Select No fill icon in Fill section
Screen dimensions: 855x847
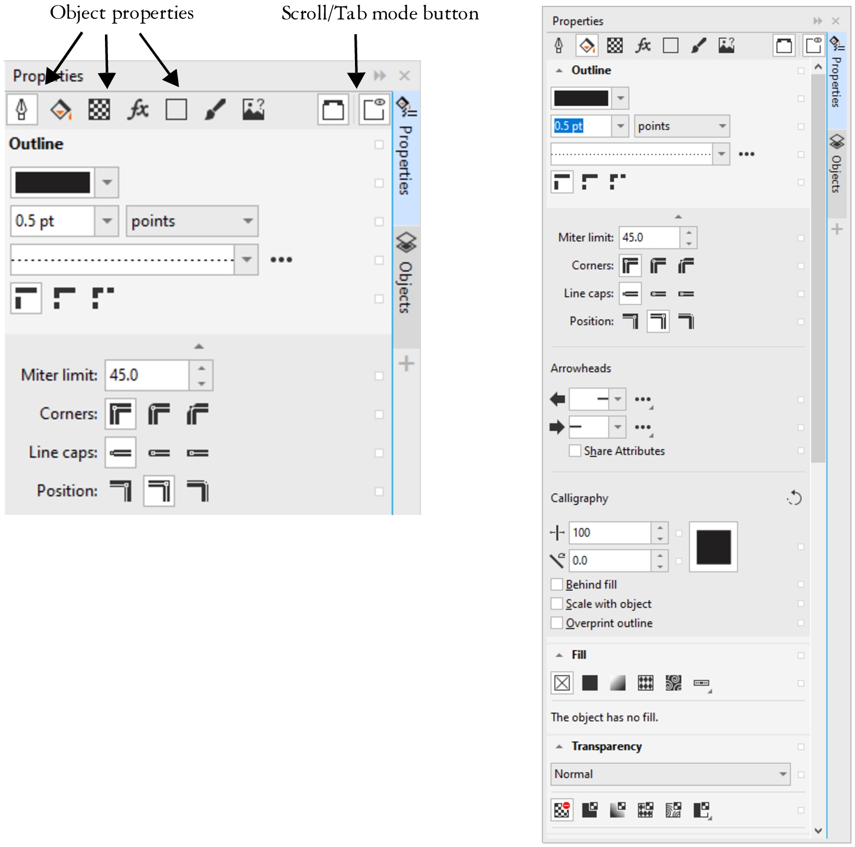coord(562,683)
